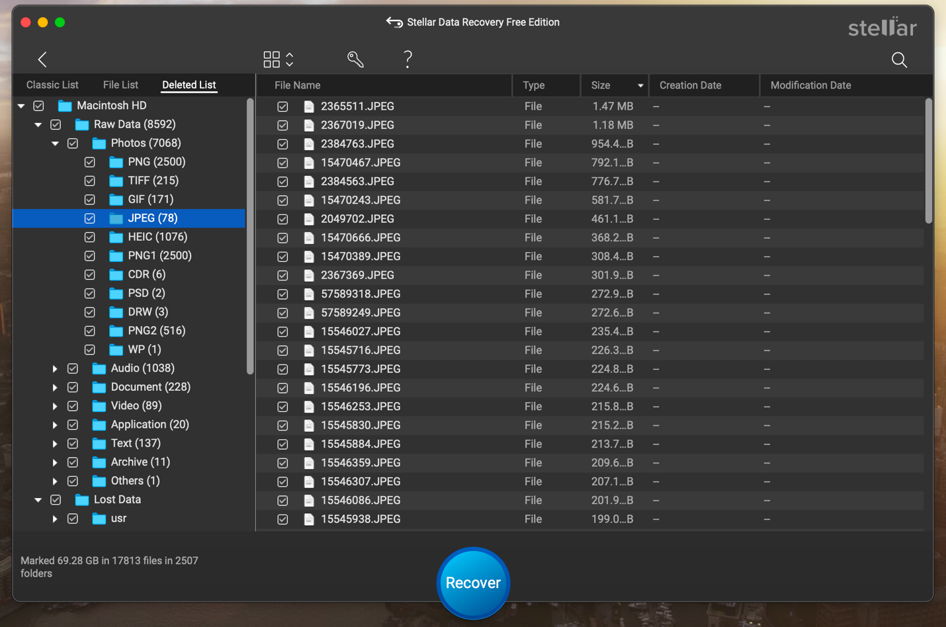Viewport: 946px width, 627px height.
Task: Uncheck the JPEG (78) folder checkbox
Action: 90,218
